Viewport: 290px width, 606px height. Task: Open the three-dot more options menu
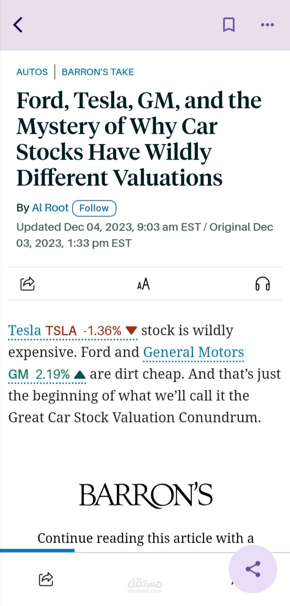[x=267, y=25]
